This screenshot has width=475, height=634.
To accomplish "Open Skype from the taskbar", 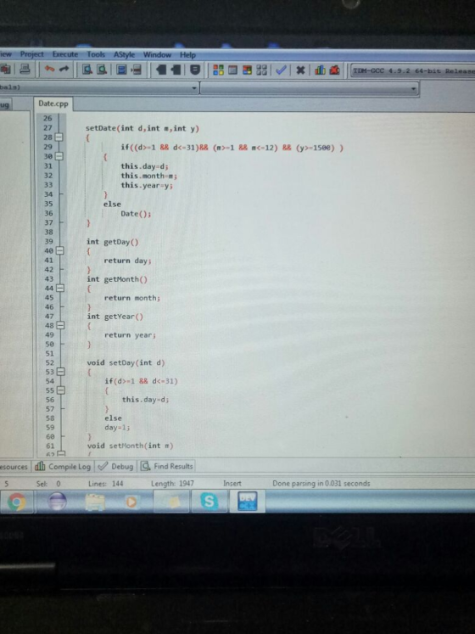I will [209, 502].
